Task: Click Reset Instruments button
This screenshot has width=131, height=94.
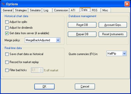Action: pos(113,34)
